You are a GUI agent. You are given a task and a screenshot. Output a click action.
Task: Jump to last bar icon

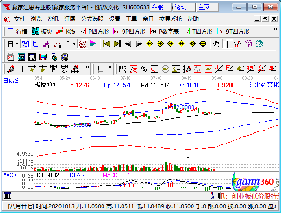pyautogui.click(x=117, y=44)
